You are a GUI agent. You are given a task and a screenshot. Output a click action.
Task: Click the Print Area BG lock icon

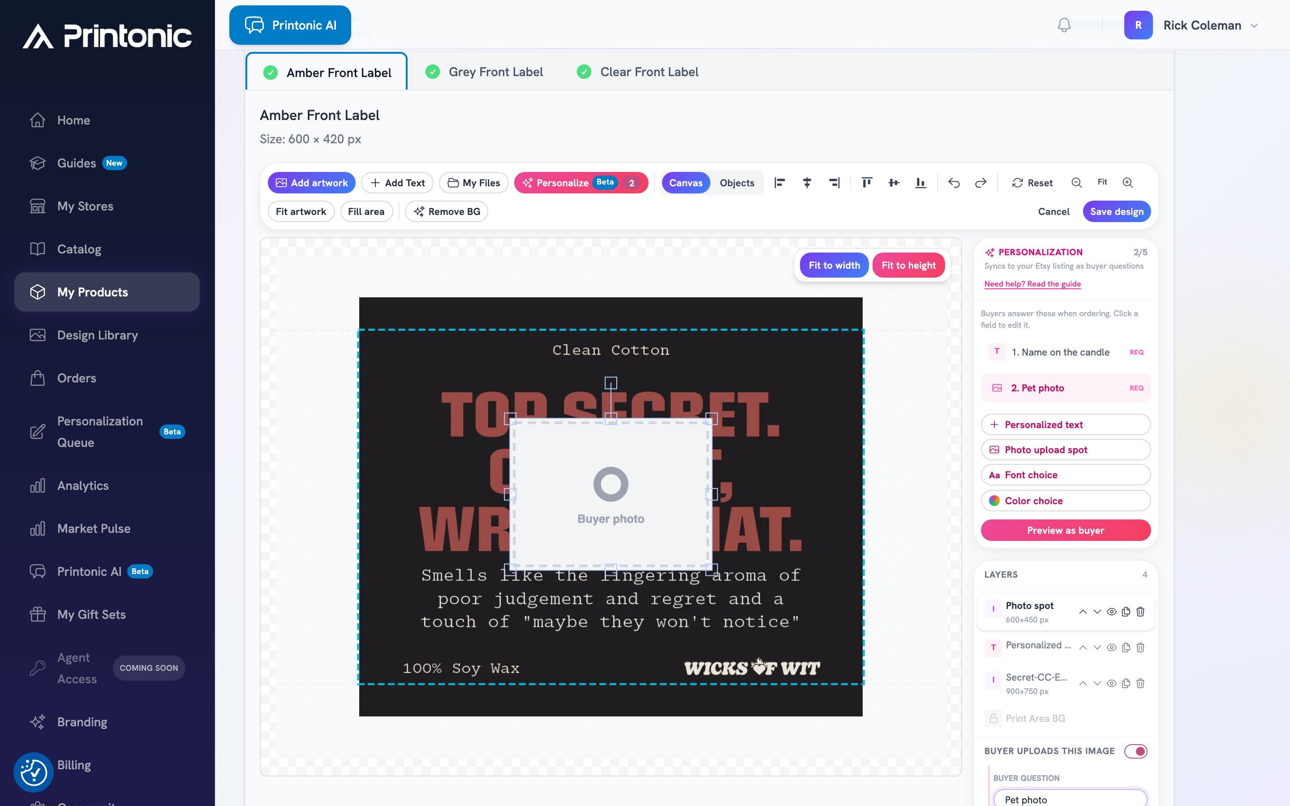pyautogui.click(x=993, y=719)
